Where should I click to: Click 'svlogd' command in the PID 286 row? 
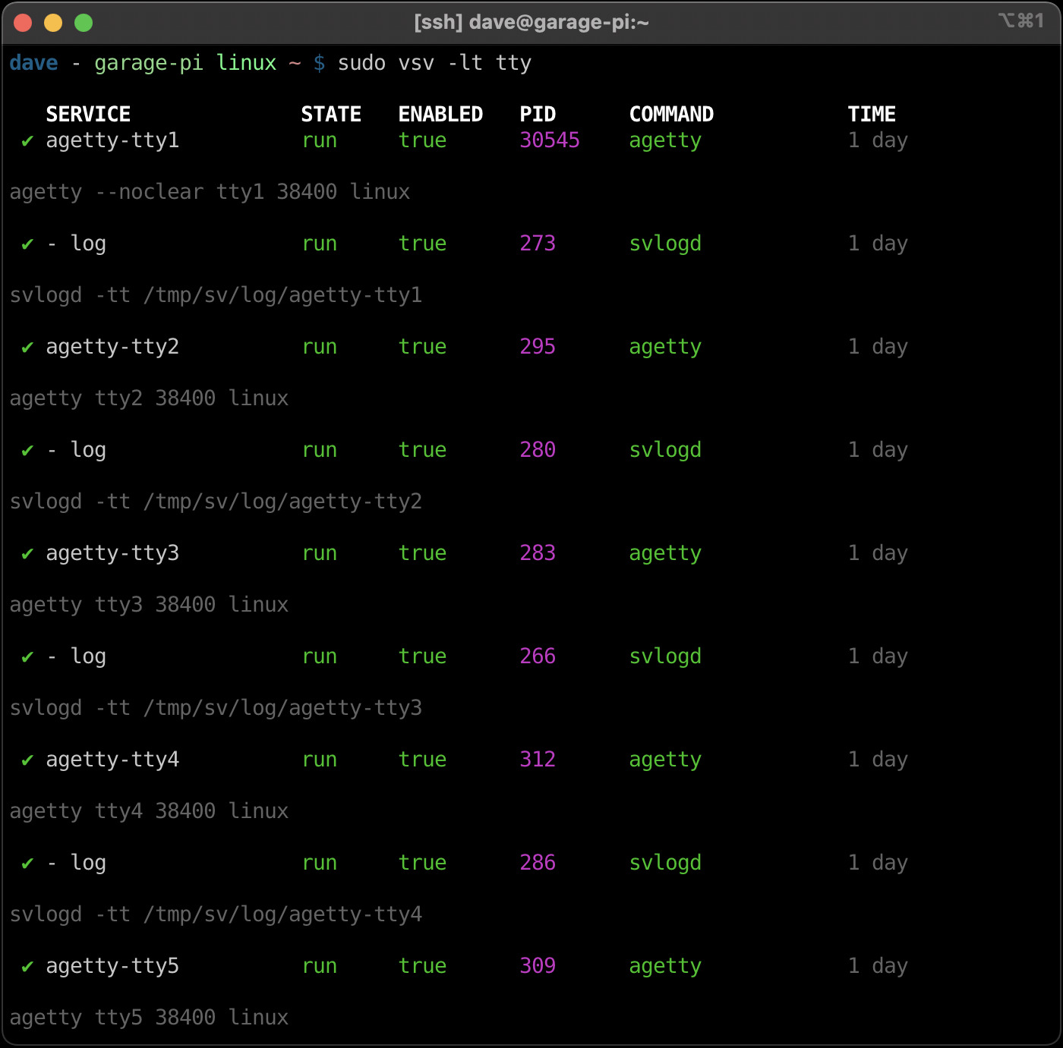(665, 864)
